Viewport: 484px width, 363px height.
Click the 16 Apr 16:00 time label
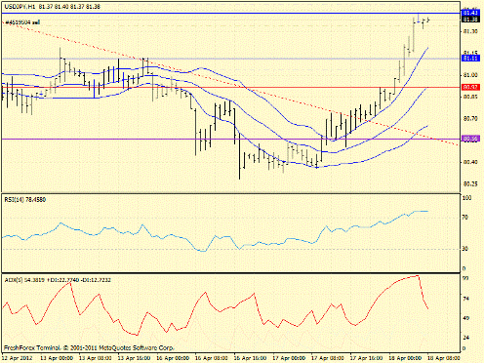click(250, 358)
